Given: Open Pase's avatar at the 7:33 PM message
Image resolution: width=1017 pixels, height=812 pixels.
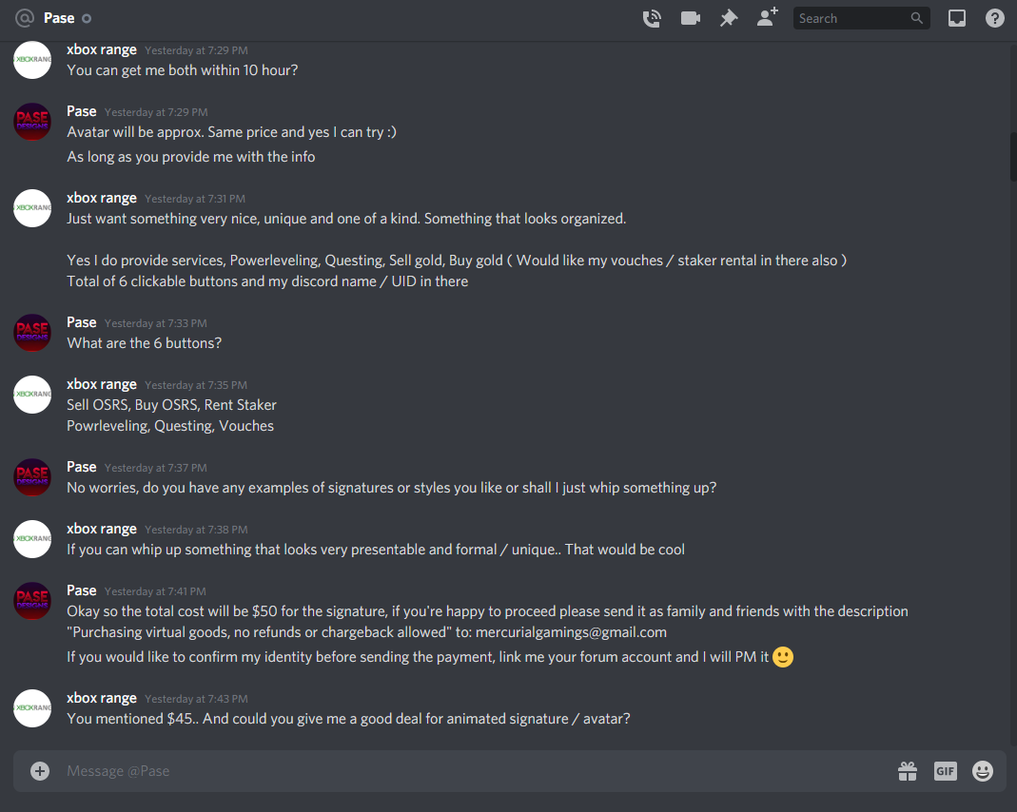Looking at the screenshot, I should pyautogui.click(x=32, y=333).
